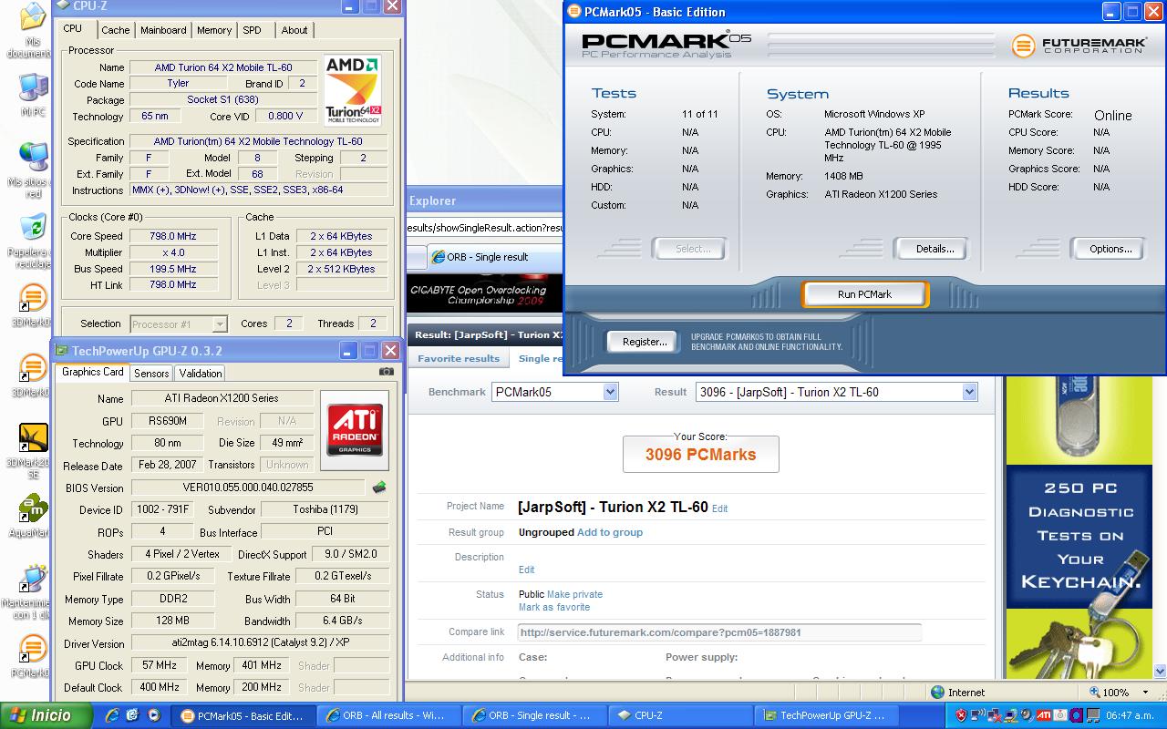This screenshot has height=729, width=1167.
Task: Switch to the CPU-Z Mainboard tab
Action: [163, 30]
